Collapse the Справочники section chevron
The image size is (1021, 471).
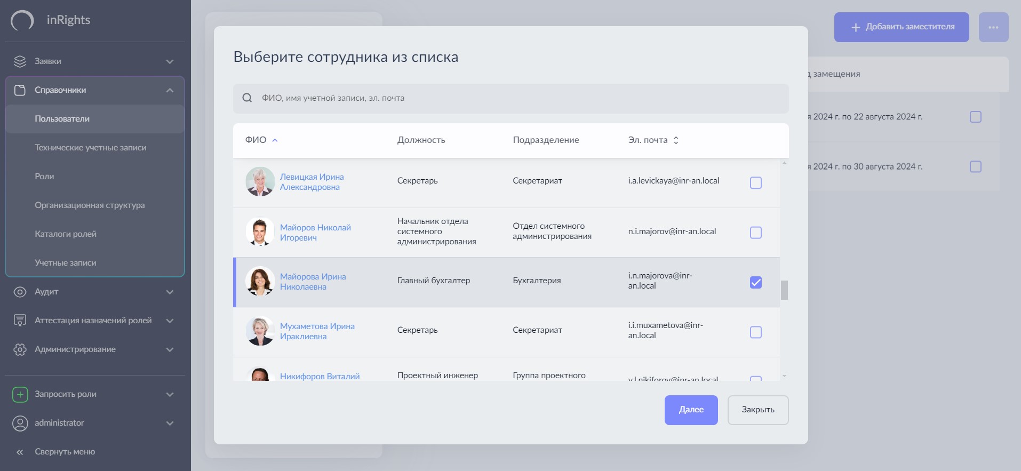[170, 90]
